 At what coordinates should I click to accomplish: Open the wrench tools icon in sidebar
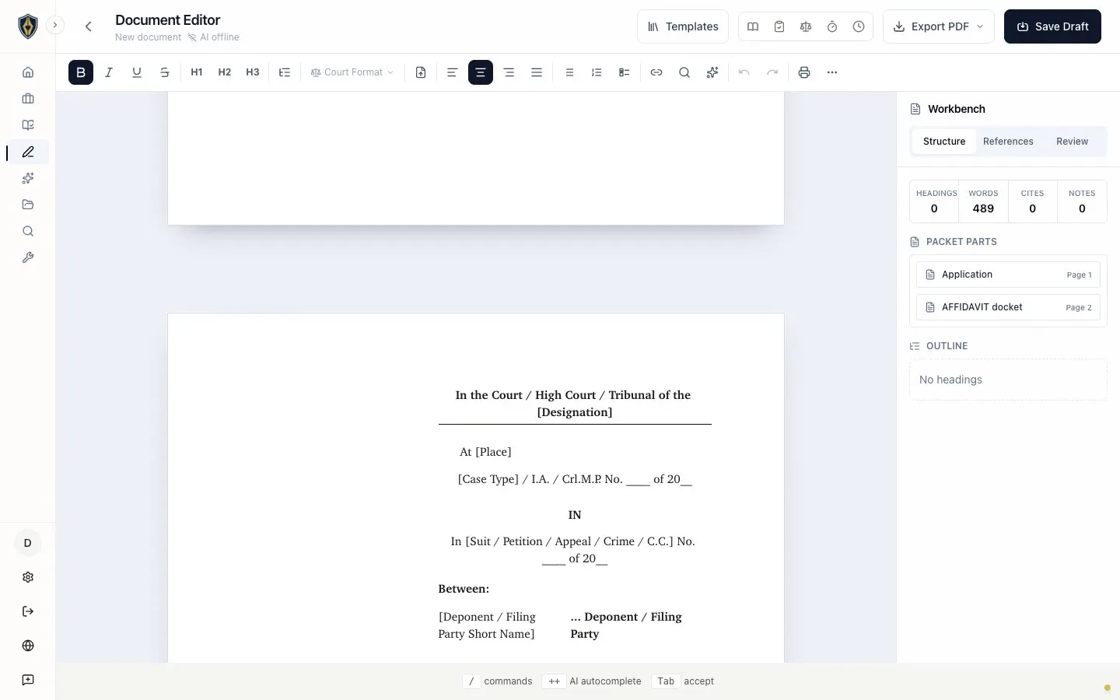click(x=28, y=257)
